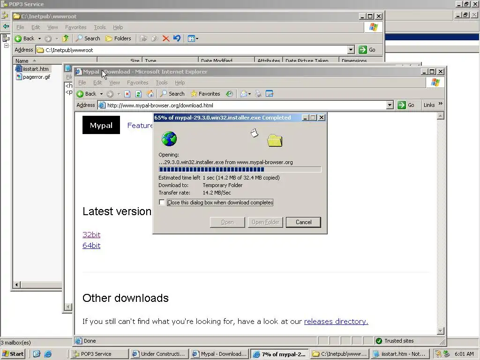Open Edit menu in wwwroot Explorer window
This screenshot has height=360, width=480.
pos(36,27)
